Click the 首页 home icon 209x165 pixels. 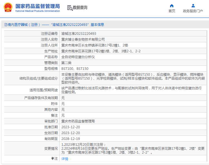(x=172, y=6)
